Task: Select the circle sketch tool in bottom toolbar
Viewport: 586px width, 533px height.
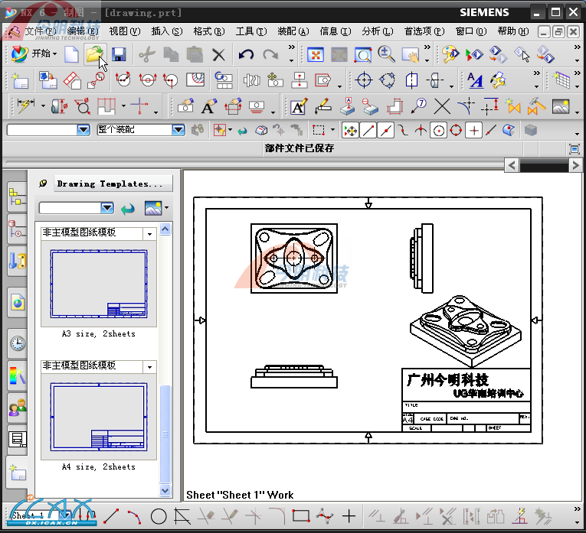Action: pos(159,516)
